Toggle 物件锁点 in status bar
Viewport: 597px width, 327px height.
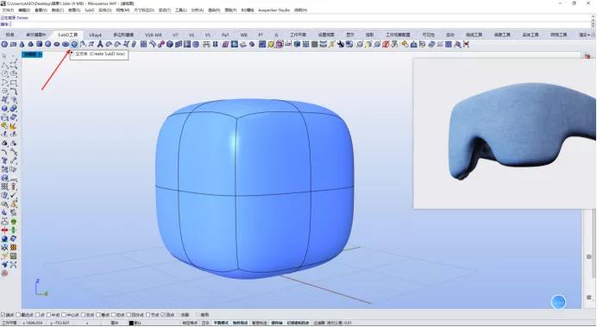(240, 323)
